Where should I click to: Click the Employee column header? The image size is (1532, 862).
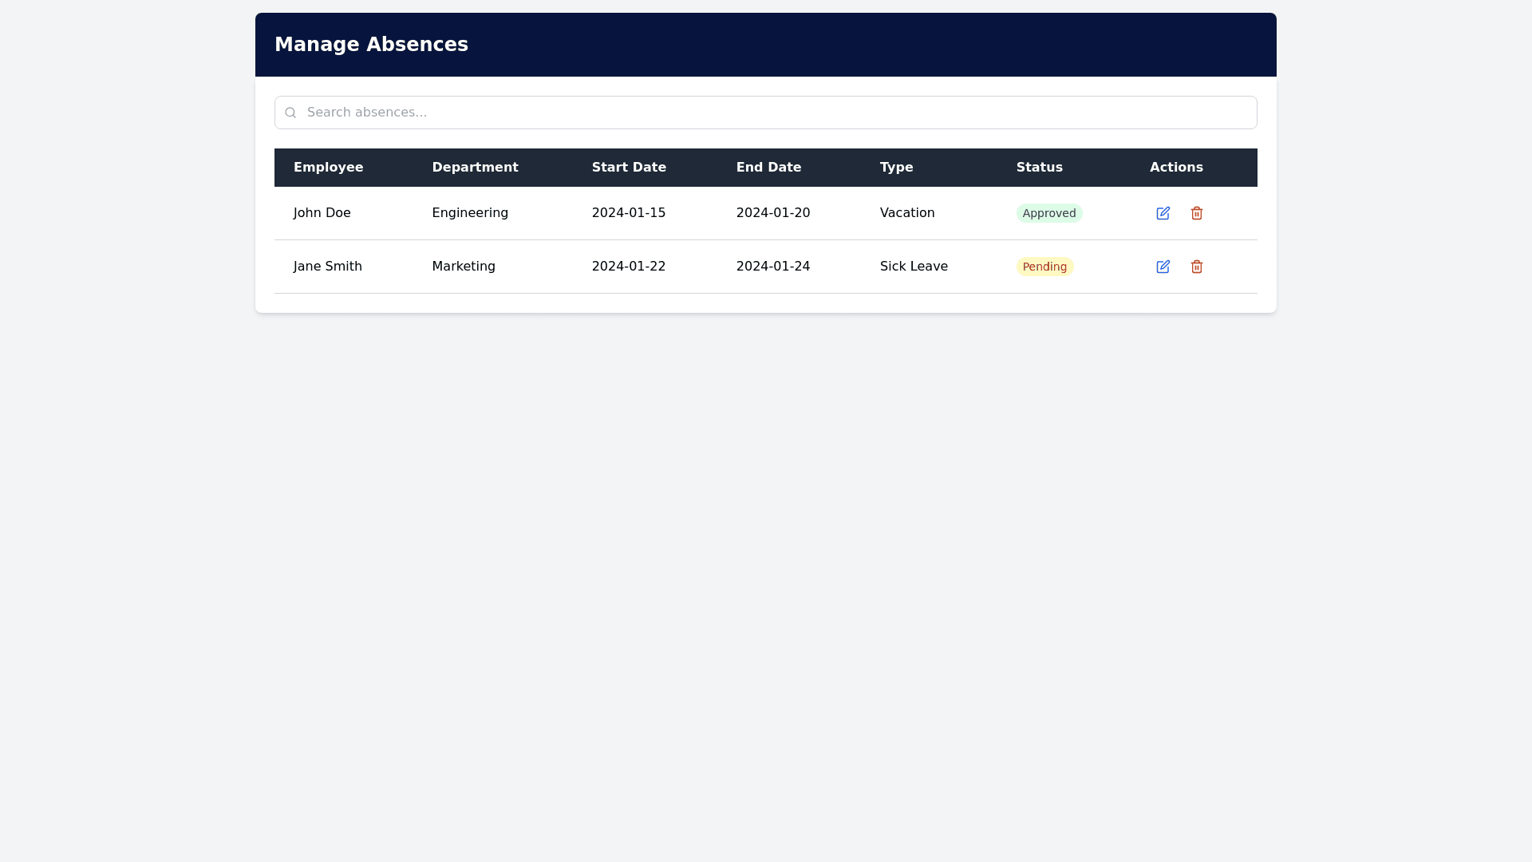(x=328, y=168)
